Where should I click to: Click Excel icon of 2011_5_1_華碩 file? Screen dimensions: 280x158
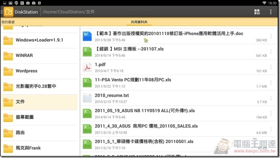(87, 144)
